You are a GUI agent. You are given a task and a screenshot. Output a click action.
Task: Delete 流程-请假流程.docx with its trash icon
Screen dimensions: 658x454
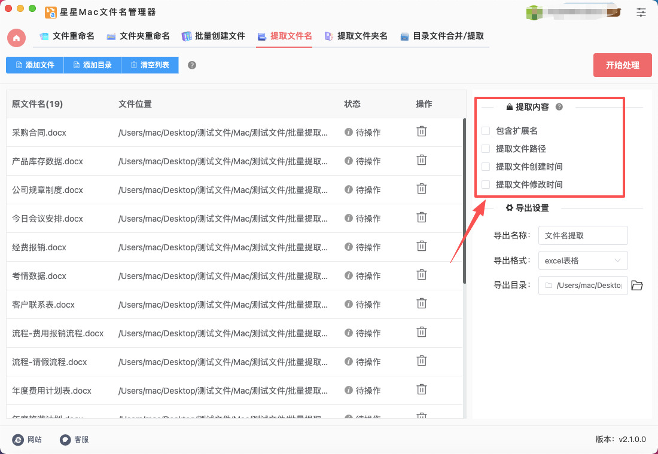coord(422,361)
